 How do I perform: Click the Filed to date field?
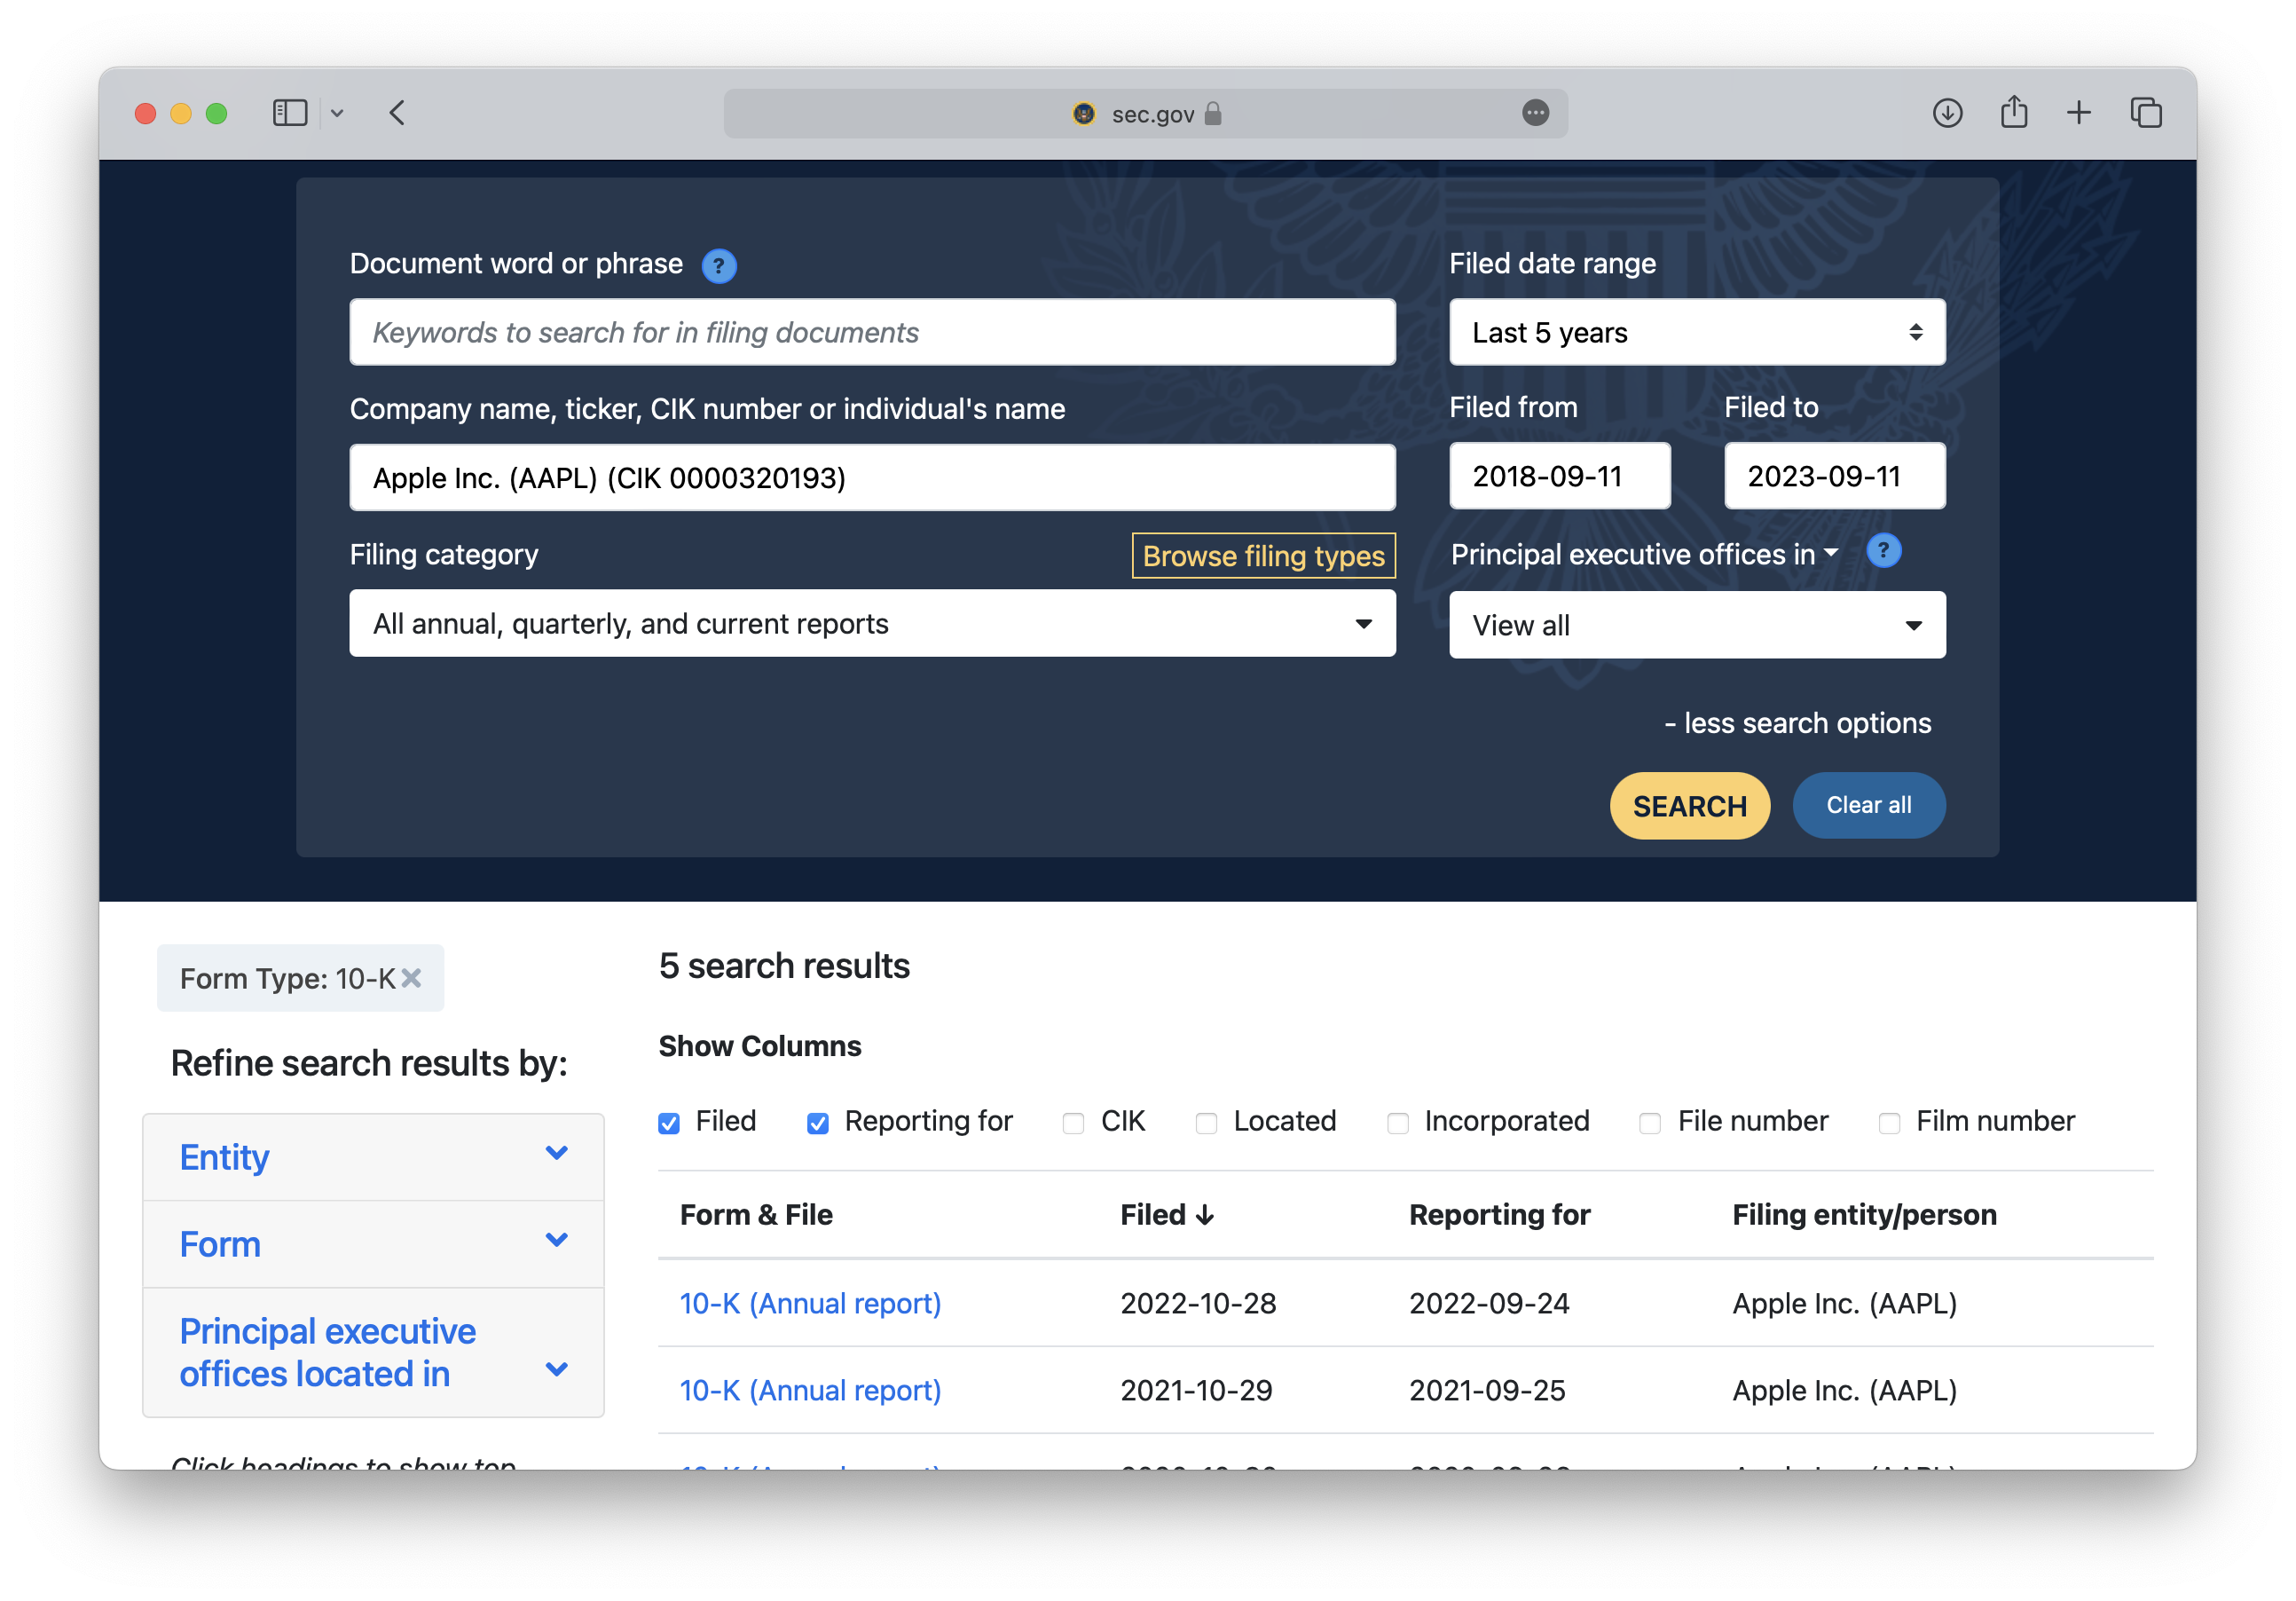click(1834, 477)
